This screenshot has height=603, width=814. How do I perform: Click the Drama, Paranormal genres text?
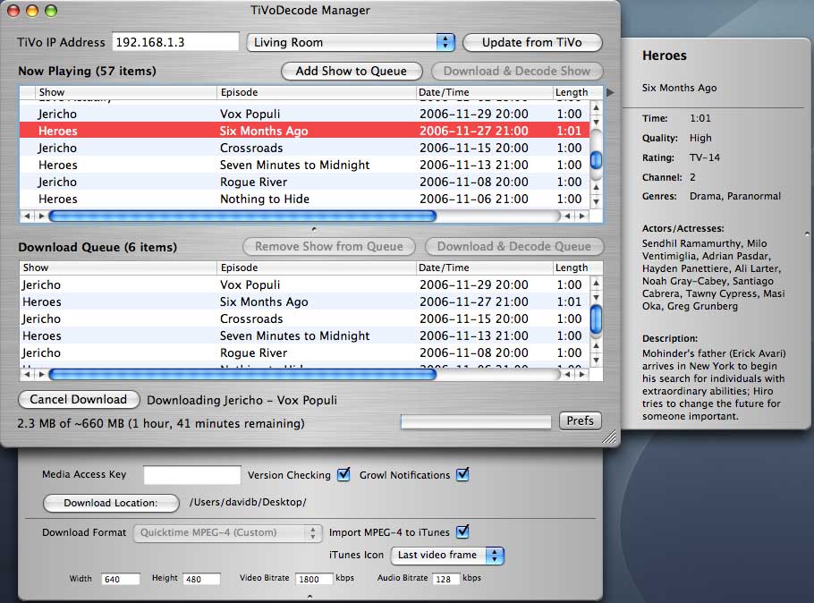(735, 196)
